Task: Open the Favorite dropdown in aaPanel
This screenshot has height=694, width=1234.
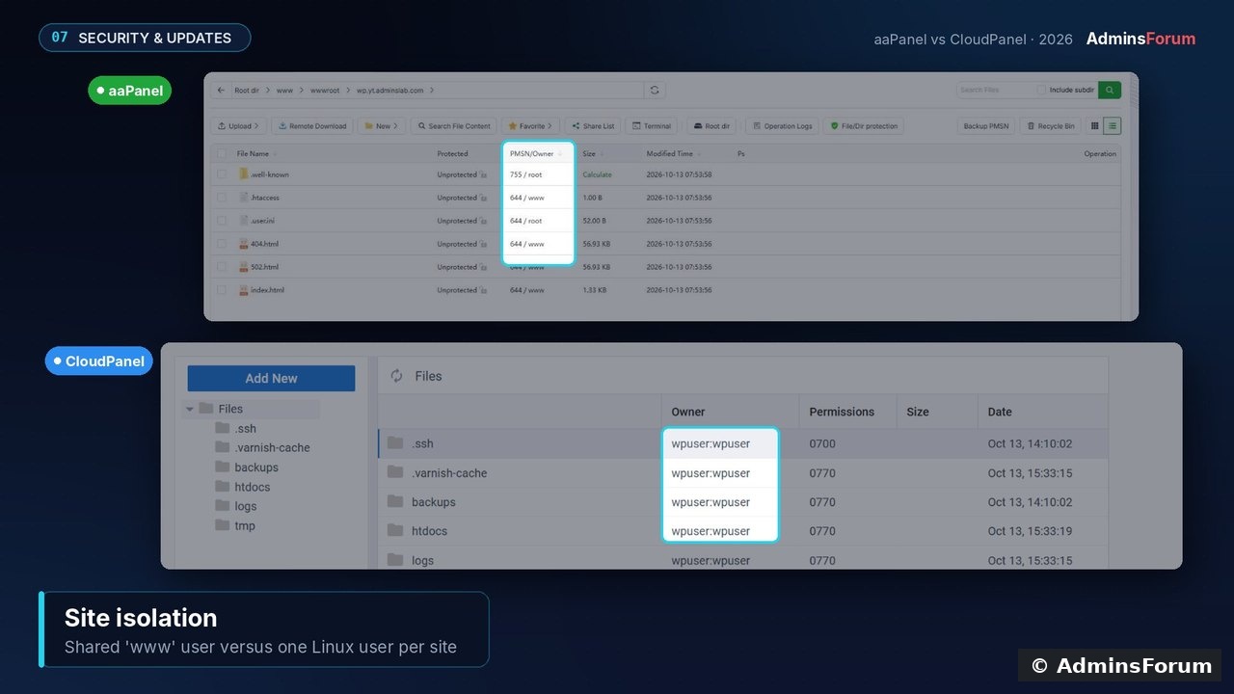Action: point(530,126)
